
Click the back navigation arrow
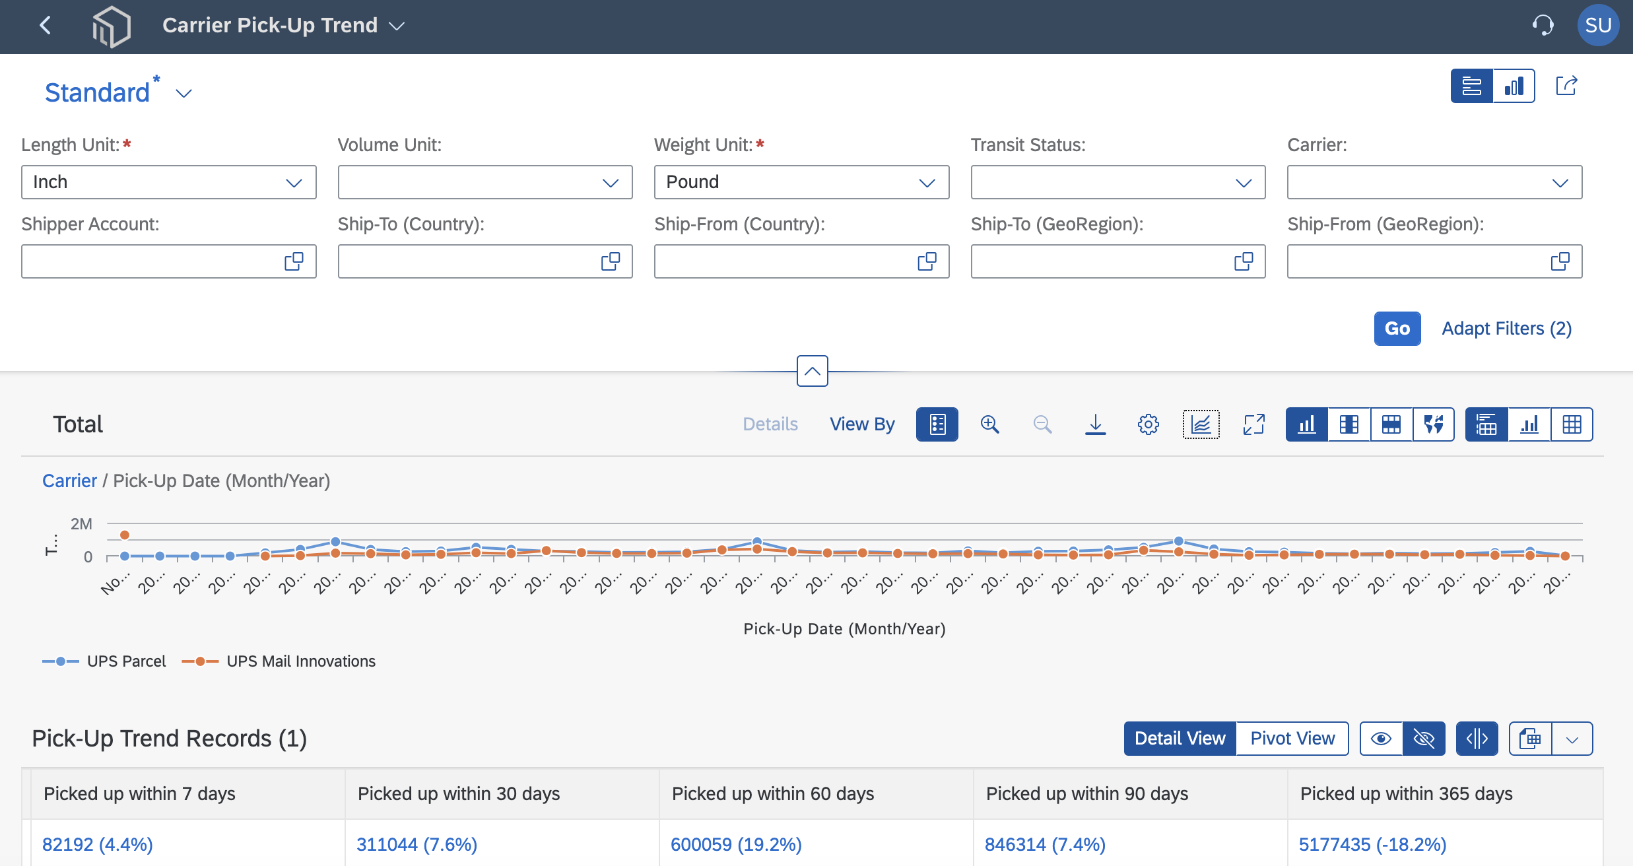coord(46,26)
